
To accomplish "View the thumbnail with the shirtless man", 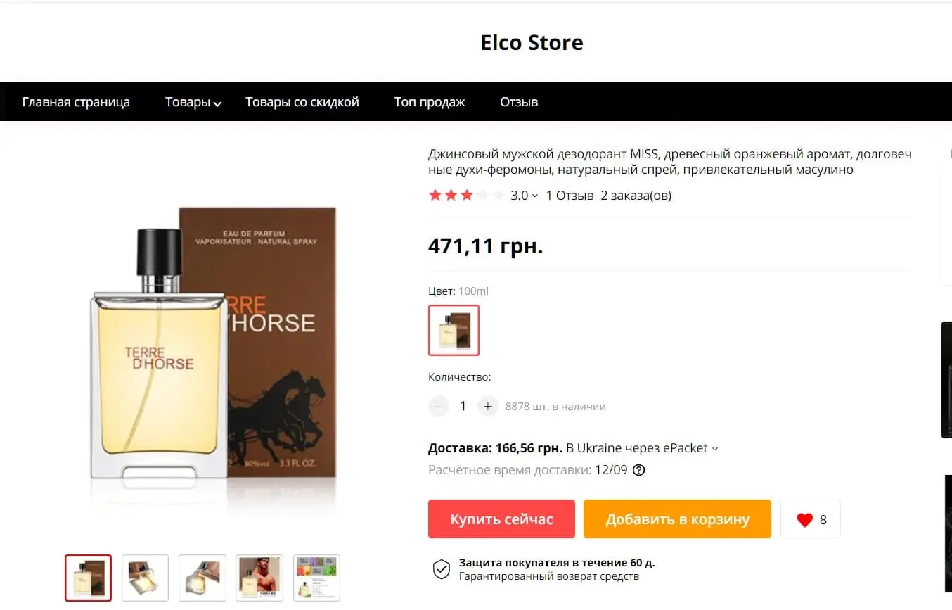I will tap(259, 578).
